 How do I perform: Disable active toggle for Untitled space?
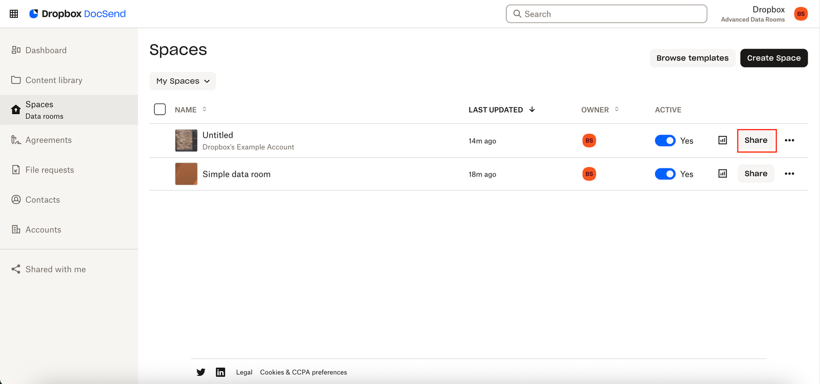click(x=665, y=140)
